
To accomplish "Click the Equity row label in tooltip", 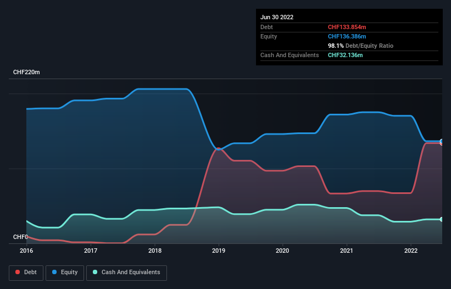I will 269,36.
